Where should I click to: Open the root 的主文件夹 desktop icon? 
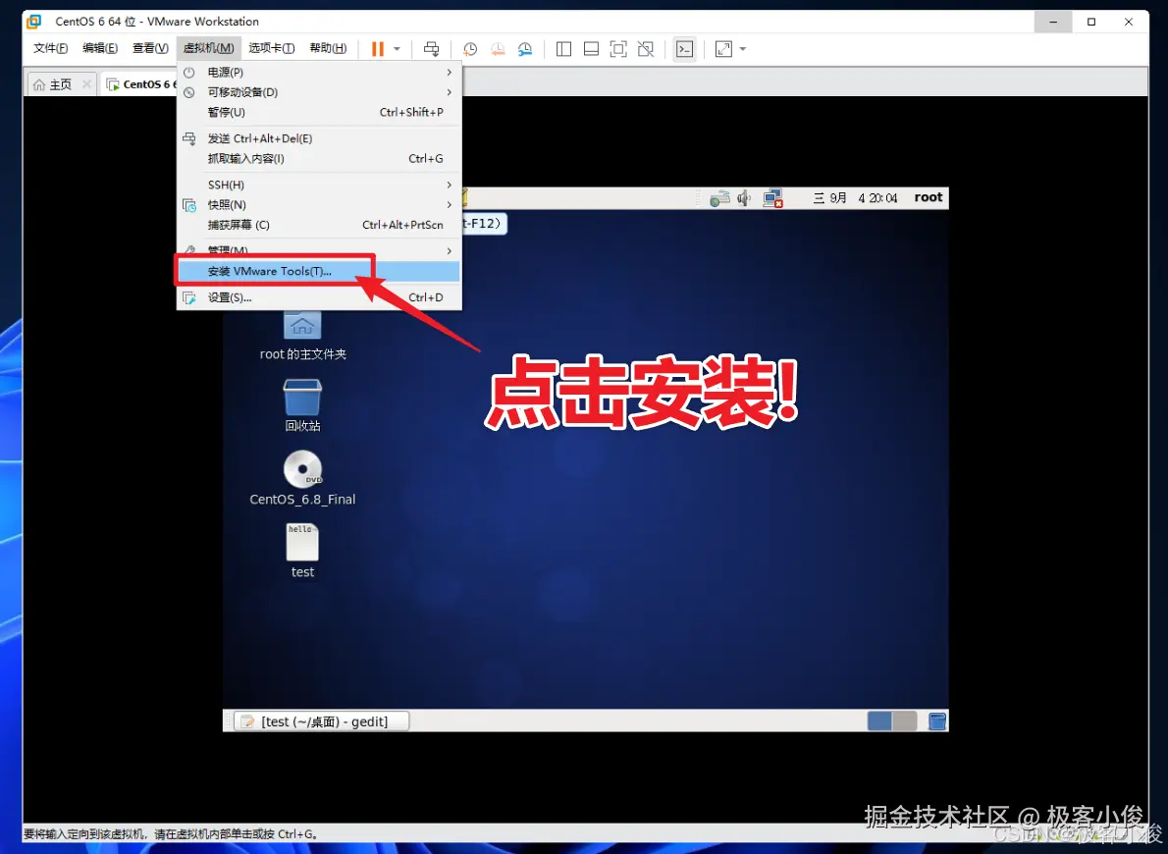[x=302, y=335]
